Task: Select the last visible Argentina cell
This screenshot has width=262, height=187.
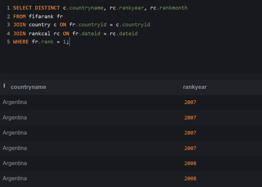Action: click(15, 179)
